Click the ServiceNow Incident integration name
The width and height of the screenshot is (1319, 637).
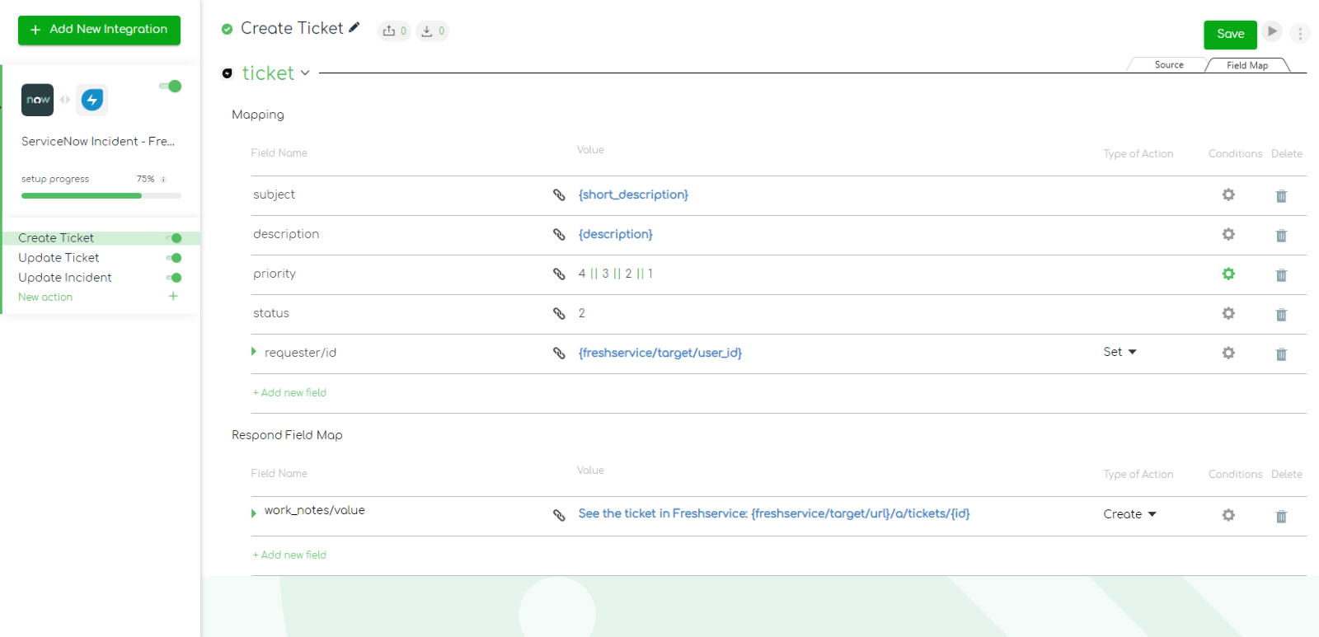click(x=98, y=142)
